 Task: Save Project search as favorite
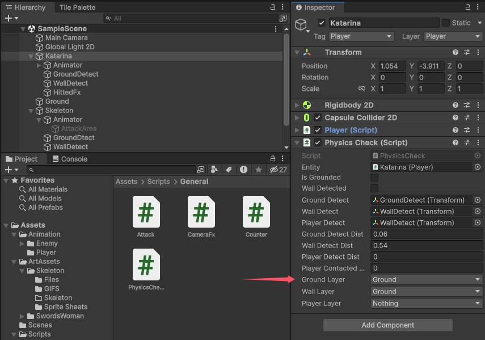[259, 170]
